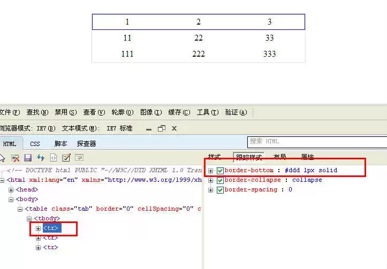Expand the head node
Image resolution: width=387 pixels, height=269 pixels.
[x=11, y=190]
